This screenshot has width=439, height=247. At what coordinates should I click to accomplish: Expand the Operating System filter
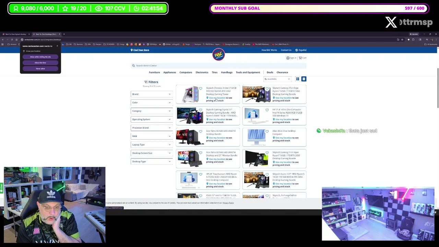[152, 119]
